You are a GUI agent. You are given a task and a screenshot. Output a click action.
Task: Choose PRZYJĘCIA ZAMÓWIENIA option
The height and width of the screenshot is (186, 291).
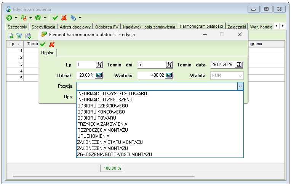(x=160, y=124)
